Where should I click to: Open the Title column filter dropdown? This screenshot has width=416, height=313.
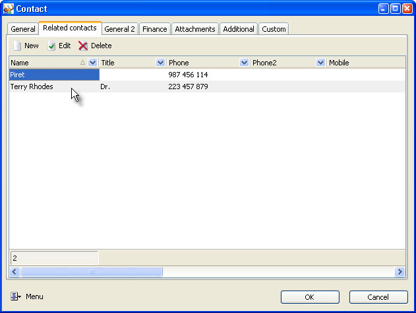(160, 63)
